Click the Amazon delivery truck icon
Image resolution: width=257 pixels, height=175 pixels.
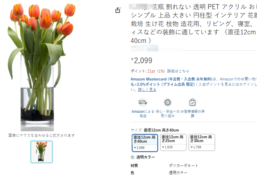[x=143, y=102]
